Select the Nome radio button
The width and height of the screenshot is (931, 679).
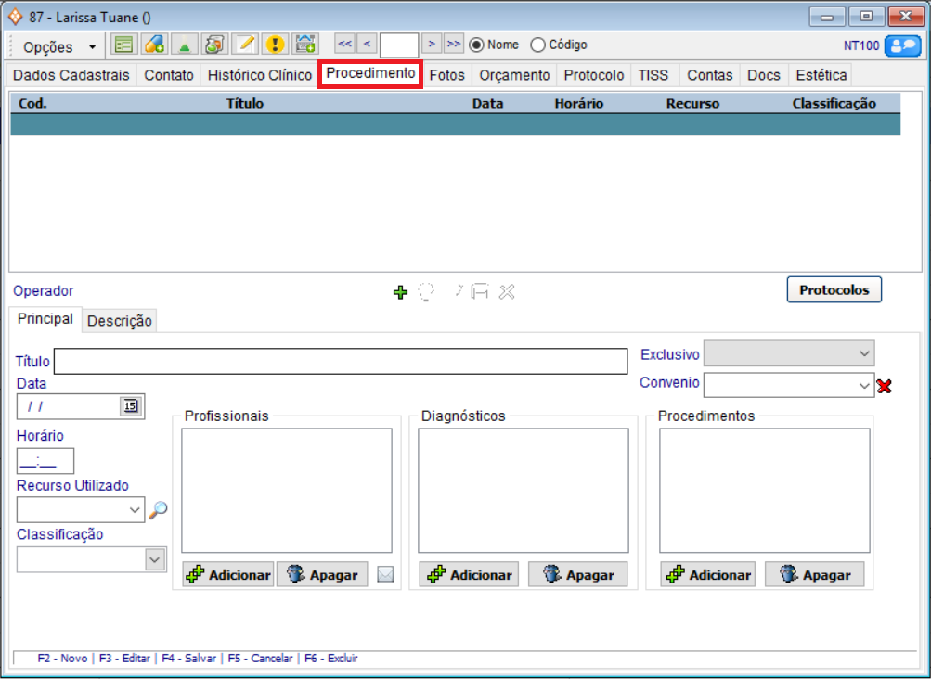(x=477, y=45)
